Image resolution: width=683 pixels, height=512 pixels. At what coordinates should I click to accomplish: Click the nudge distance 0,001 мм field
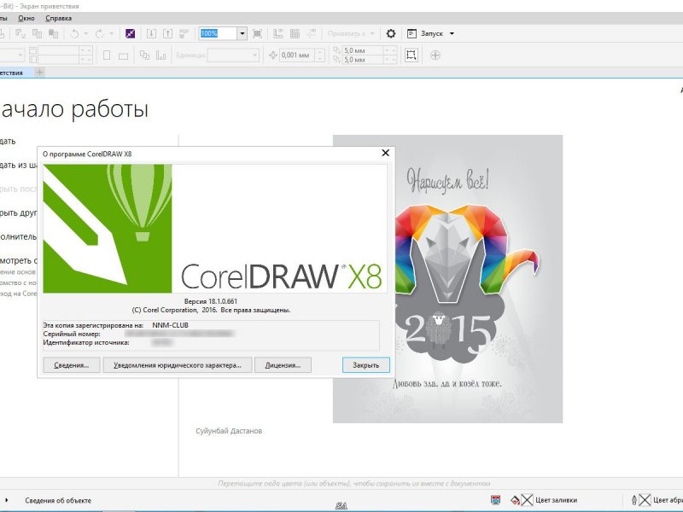coord(297,55)
